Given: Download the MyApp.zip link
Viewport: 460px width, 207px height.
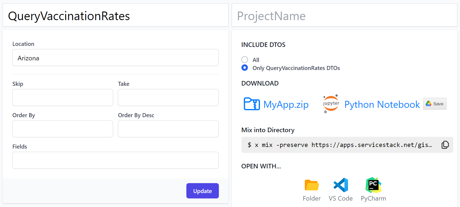Looking at the screenshot, I should point(286,104).
